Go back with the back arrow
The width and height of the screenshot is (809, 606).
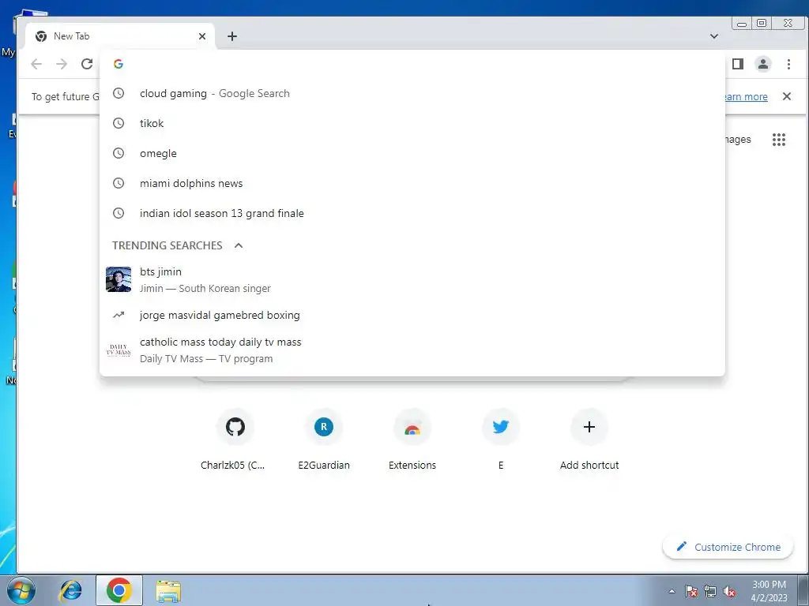tap(36, 64)
